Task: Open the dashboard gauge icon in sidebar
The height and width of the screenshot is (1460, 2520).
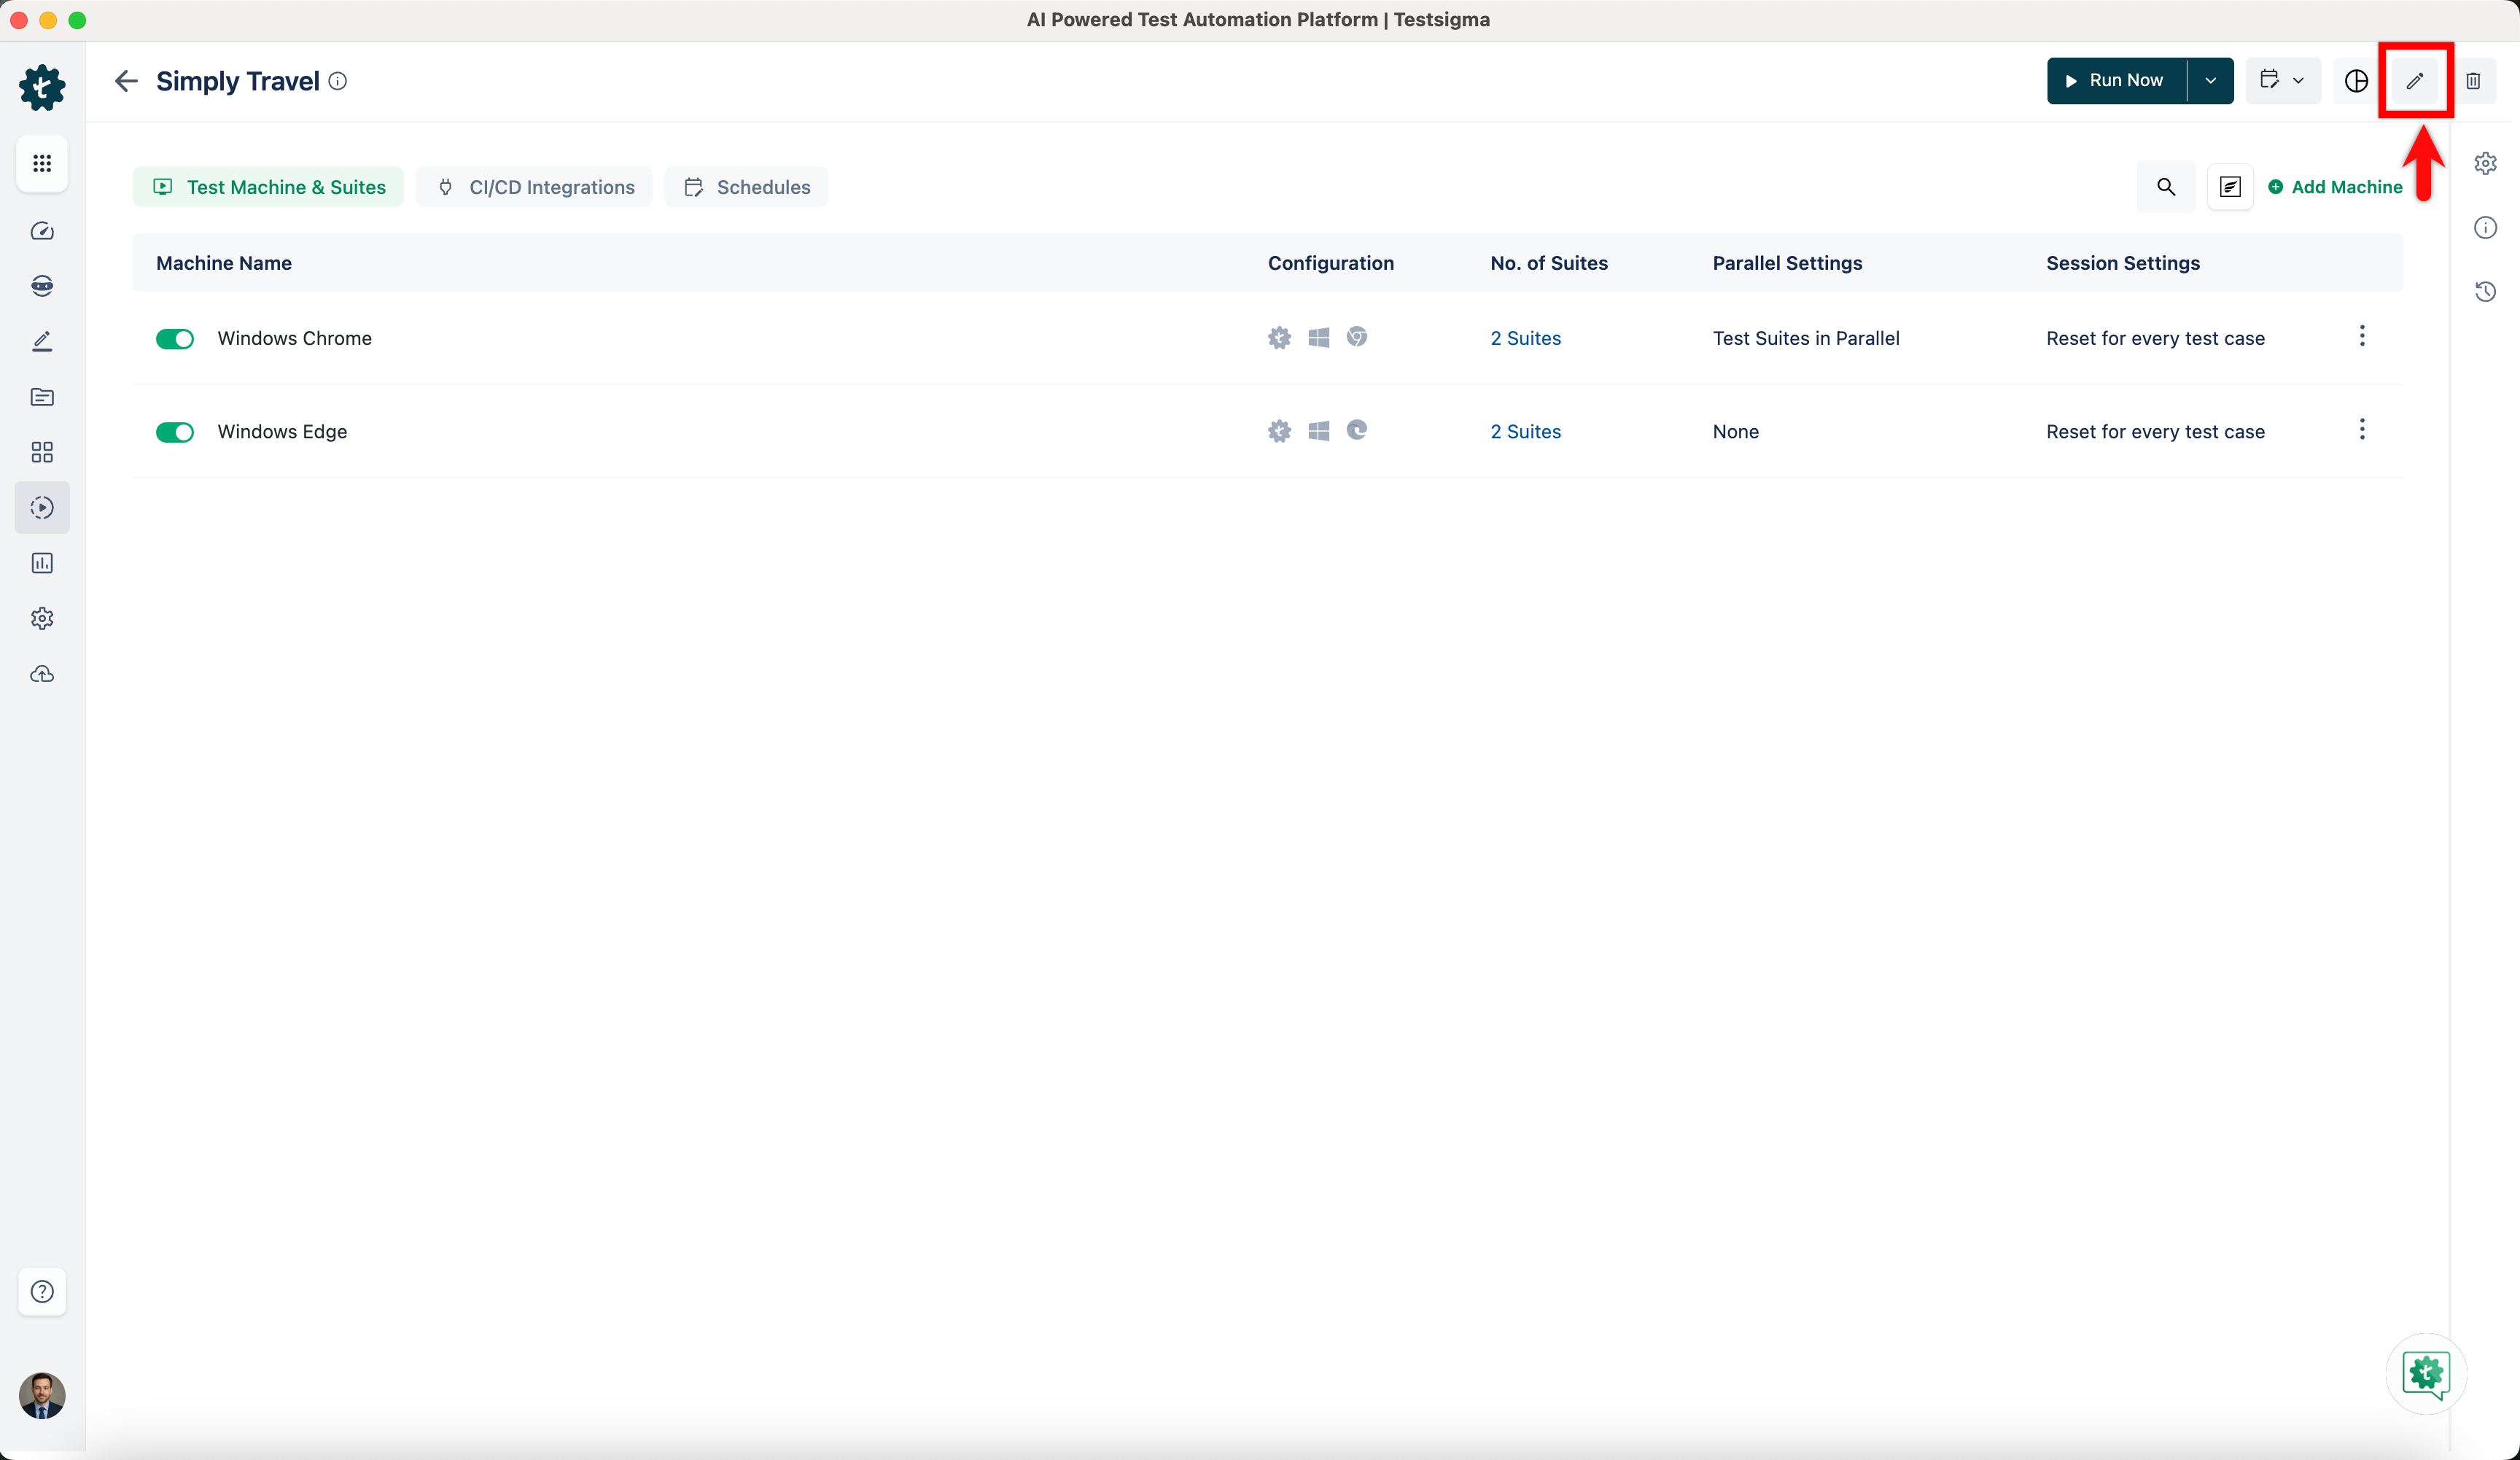Action: (x=42, y=231)
